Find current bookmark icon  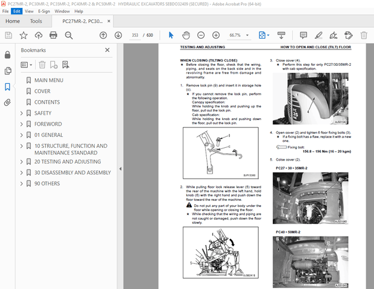click(x=66, y=65)
